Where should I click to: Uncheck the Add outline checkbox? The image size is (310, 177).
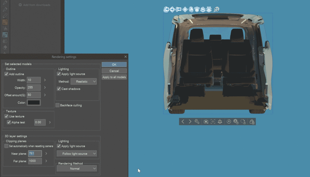(x=6, y=74)
